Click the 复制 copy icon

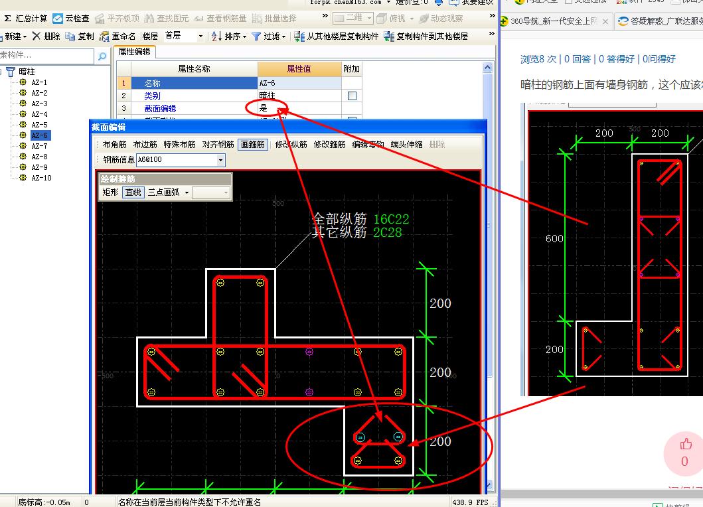click(x=70, y=36)
